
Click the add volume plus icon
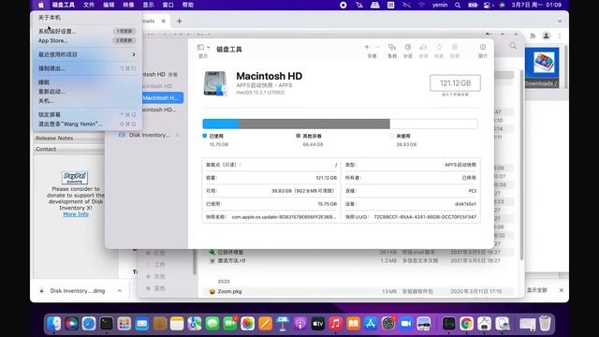367,47
